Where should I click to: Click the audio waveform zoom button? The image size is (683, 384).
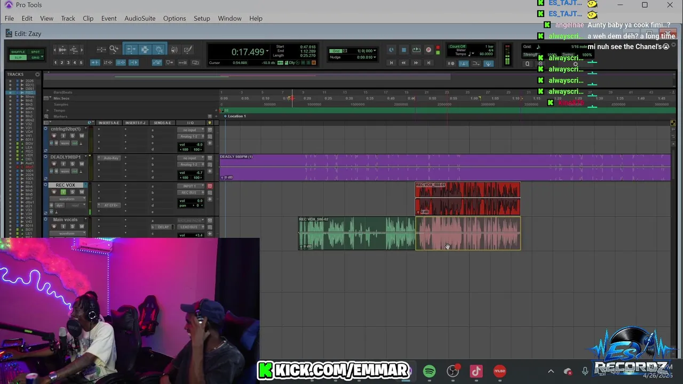[x=63, y=50]
